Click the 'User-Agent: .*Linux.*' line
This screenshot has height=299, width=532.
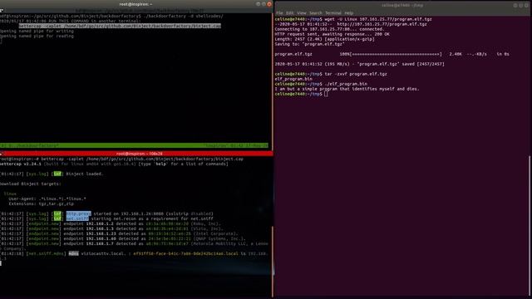[47, 199]
